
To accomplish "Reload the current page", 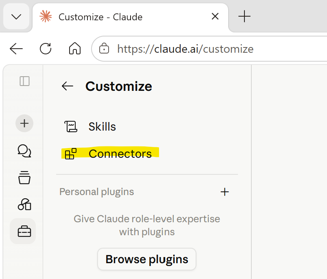I will pos(46,49).
